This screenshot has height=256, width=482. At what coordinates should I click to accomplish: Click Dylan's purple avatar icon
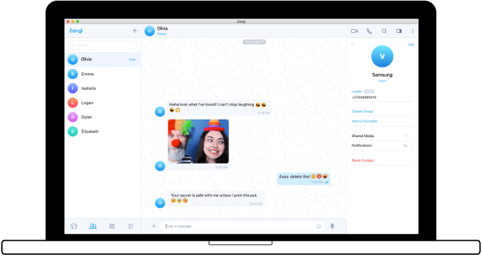(73, 117)
